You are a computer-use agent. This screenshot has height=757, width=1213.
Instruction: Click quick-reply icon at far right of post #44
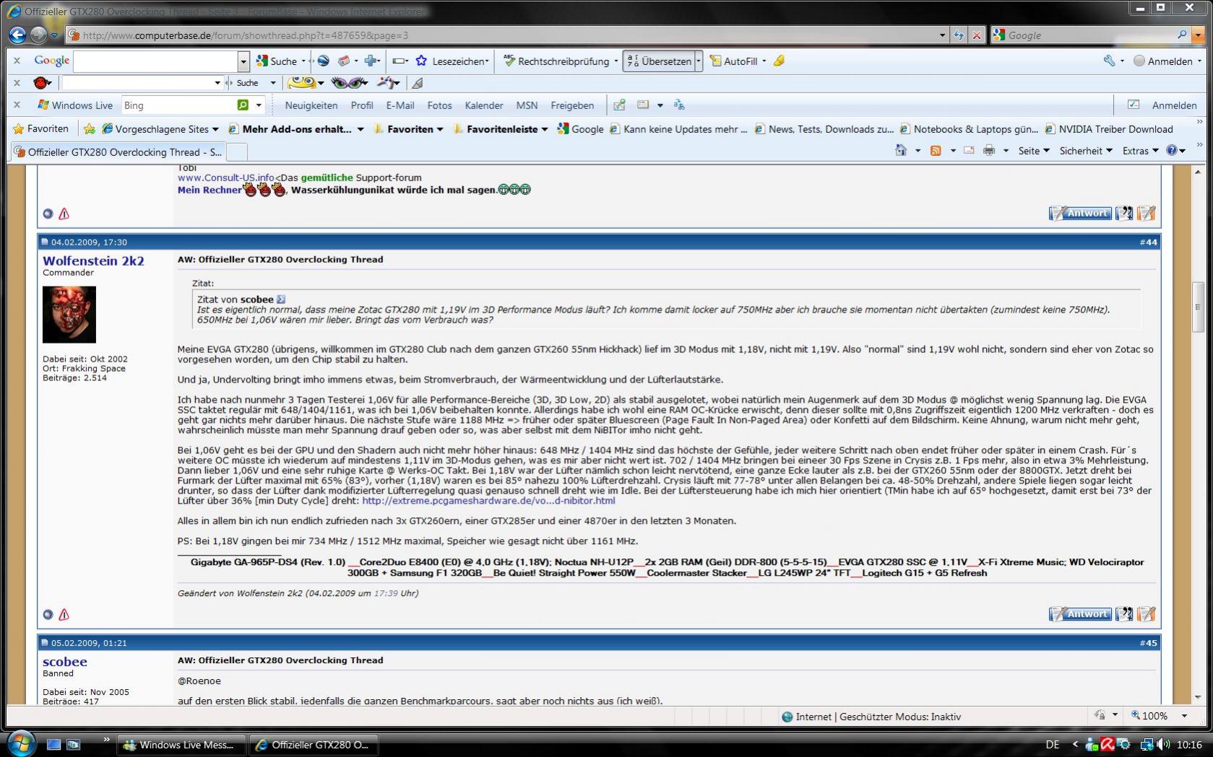pos(1147,614)
